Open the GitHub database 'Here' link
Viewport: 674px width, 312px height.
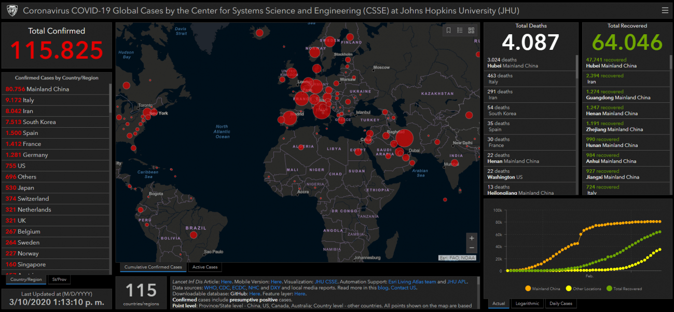255,294
